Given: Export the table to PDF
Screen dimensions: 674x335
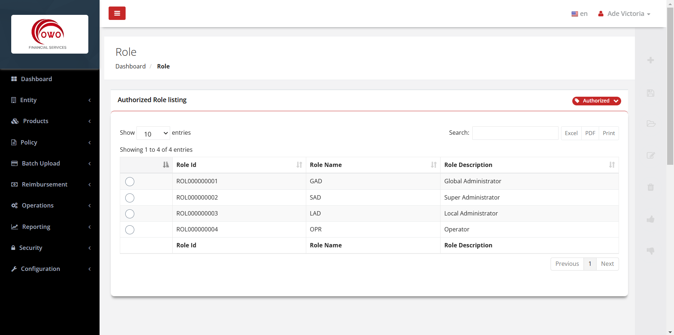Looking at the screenshot, I should click(x=590, y=133).
